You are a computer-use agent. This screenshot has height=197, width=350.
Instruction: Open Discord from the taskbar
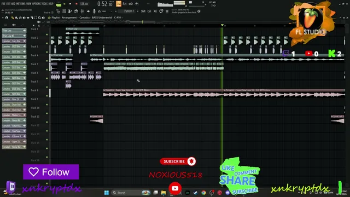point(227,193)
